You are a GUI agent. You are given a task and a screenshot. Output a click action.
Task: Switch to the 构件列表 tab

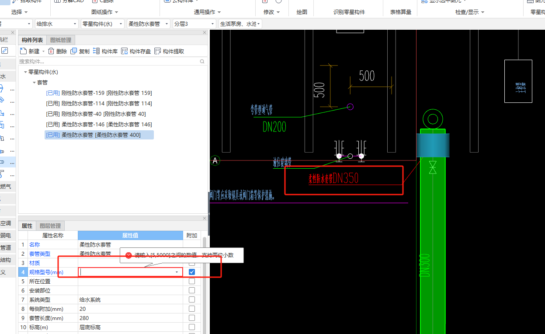[x=32, y=40]
